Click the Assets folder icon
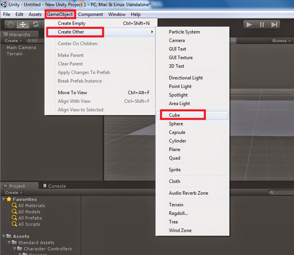The height and width of the screenshot is (255, 294). click(9, 236)
